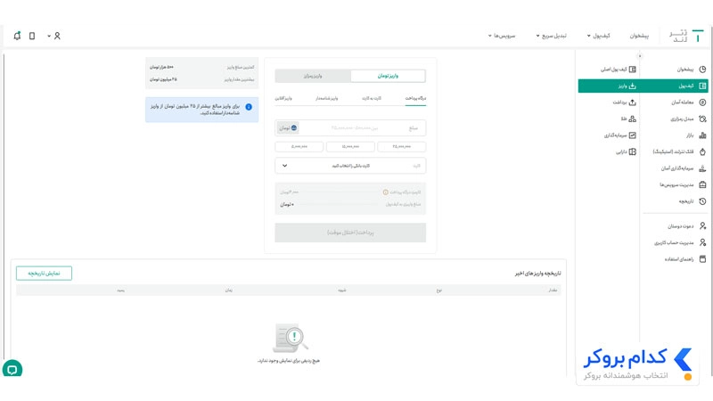Click the orange info icon next to gateway fee
This screenshot has height=401, width=713.
click(386, 192)
